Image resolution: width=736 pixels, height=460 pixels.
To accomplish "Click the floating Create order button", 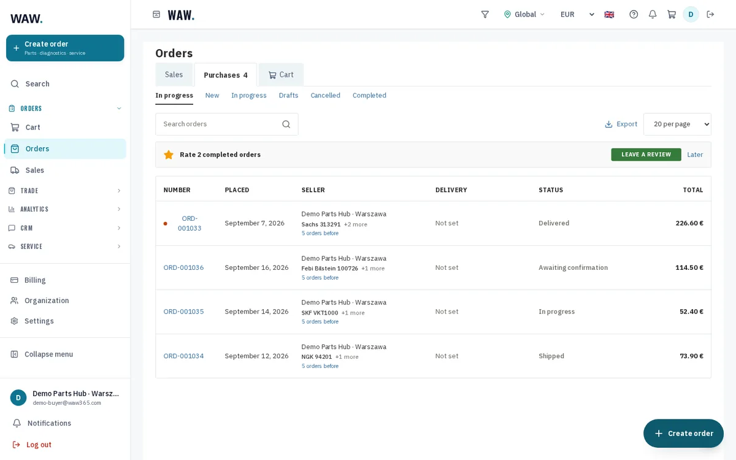I will 683,433.
